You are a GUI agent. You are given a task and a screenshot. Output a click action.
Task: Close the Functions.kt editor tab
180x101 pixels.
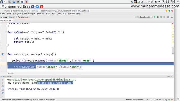(12, 21)
